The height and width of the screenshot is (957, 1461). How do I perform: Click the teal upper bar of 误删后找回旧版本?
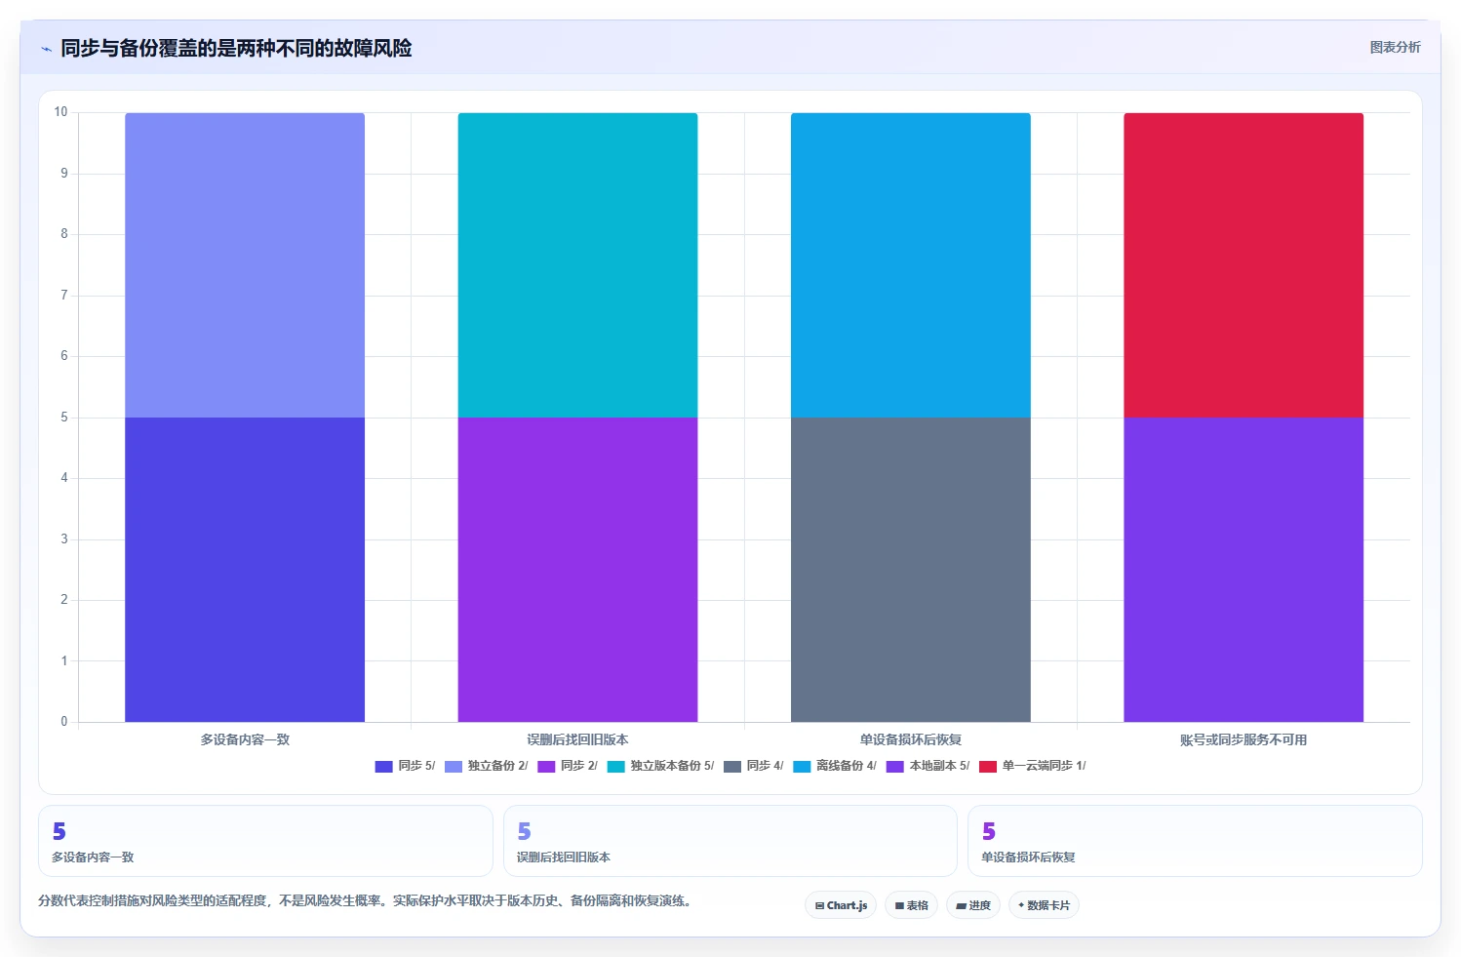coord(577,265)
